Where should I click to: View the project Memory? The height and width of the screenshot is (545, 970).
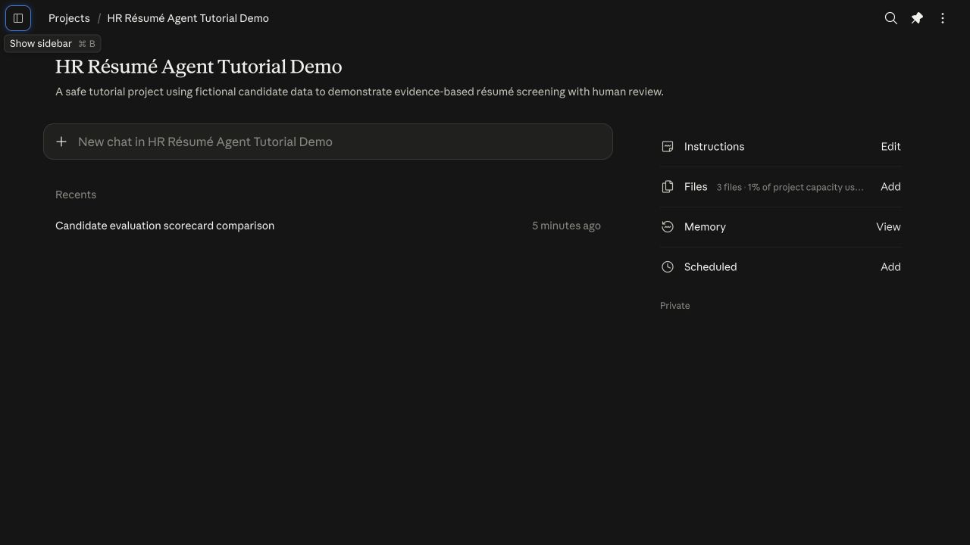pos(888,227)
